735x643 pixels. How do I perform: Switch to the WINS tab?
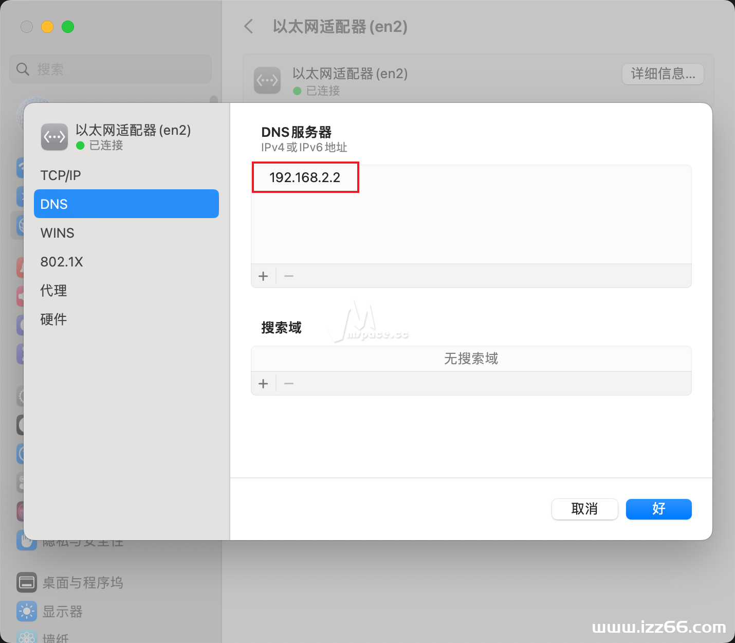(x=57, y=233)
